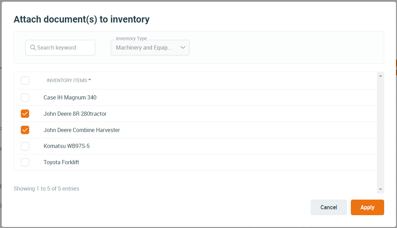This screenshot has height=228, width=397.
Task: Focus the Search keyword input field
Action: coord(60,47)
